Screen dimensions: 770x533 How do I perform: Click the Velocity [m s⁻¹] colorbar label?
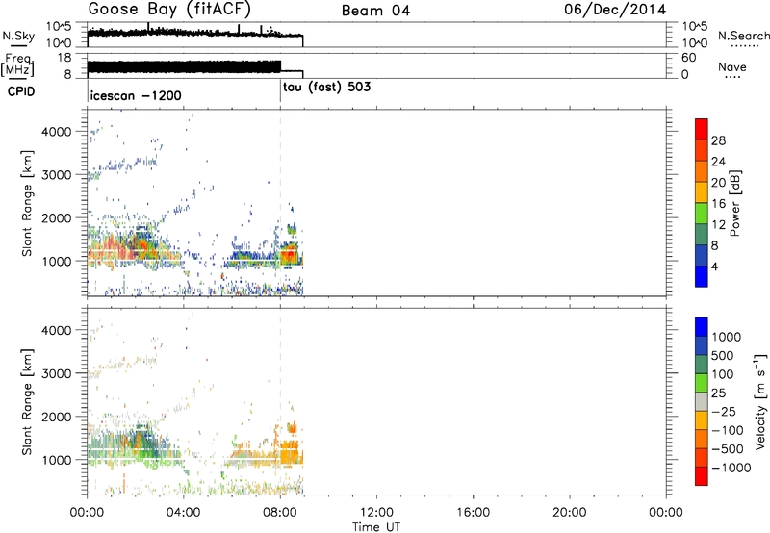[760, 401]
